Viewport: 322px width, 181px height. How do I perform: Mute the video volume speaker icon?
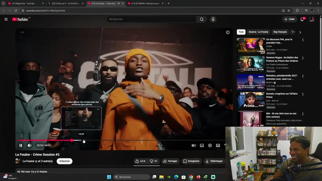(29, 145)
